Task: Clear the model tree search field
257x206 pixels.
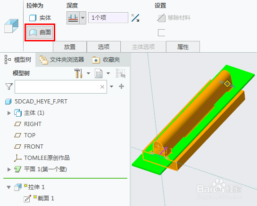Action: (x=102, y=87)
